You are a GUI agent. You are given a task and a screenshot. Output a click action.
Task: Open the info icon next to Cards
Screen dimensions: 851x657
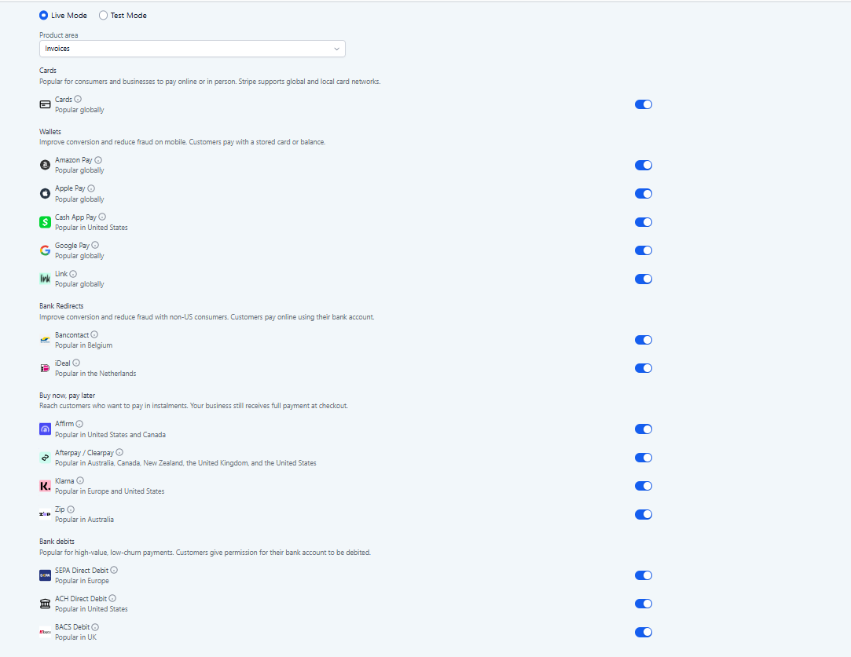(78, 99)
